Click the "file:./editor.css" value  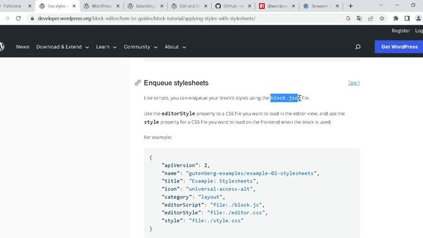[x=236, y=213]
